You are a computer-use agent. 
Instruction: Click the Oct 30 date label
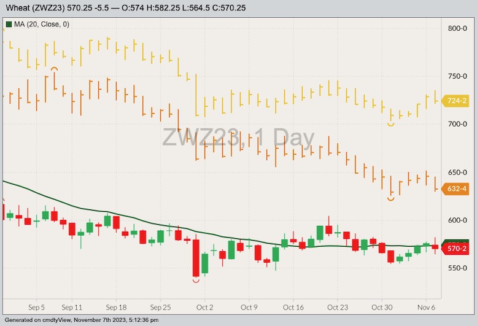click(382, 307)
